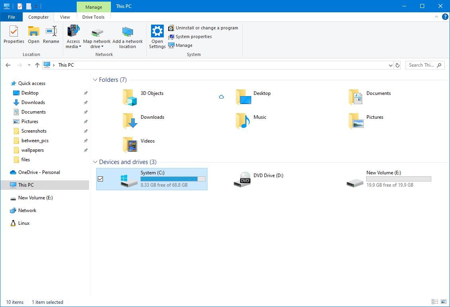Click the System (C:) drive icon
This screenshot has width=450, height=307.
[x=129, y=181]
